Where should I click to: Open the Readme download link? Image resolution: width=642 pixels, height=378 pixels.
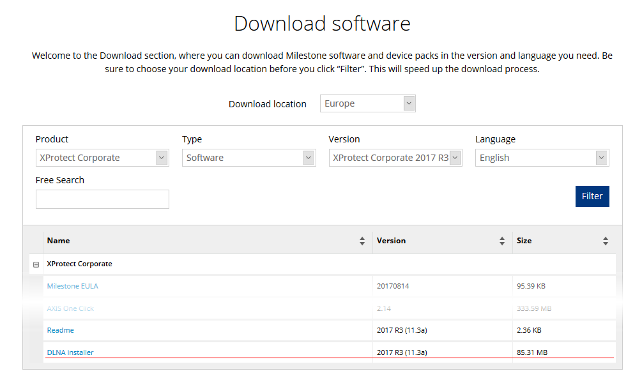tap(60, 329)
